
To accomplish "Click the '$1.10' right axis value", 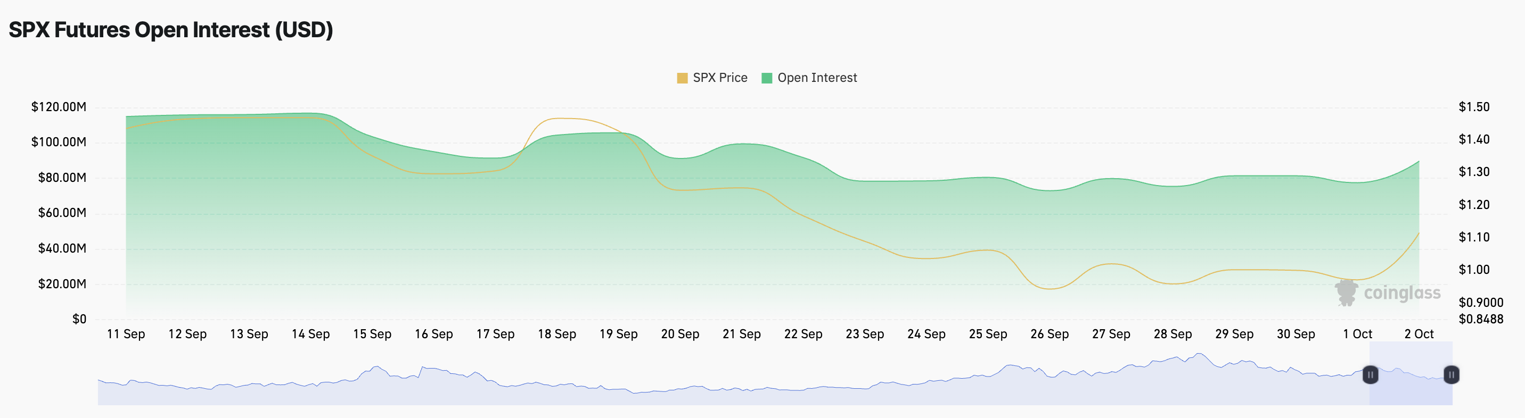I will click(1474, 237).
